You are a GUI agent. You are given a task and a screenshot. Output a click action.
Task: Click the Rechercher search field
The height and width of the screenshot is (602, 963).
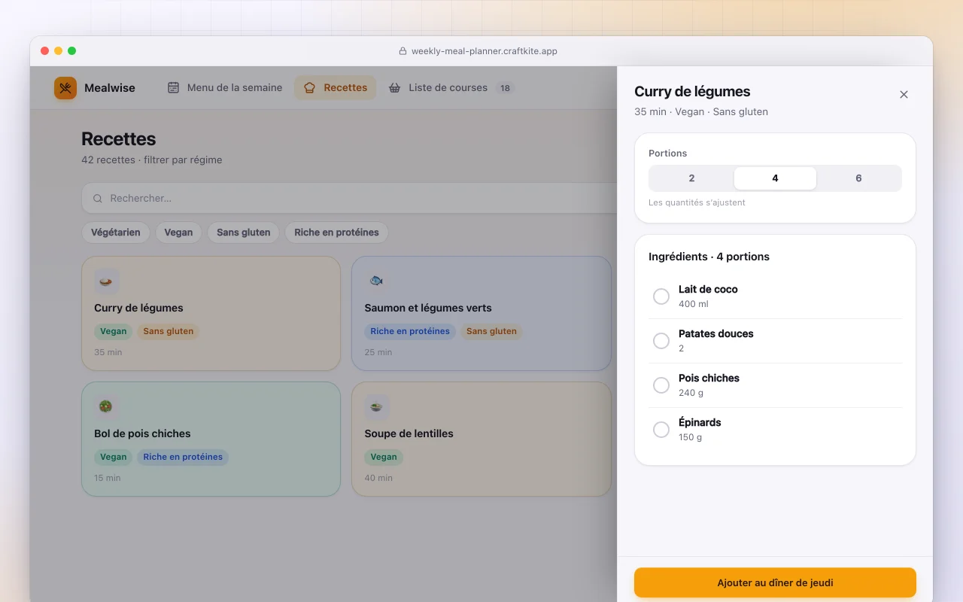(x=350, y=199)
